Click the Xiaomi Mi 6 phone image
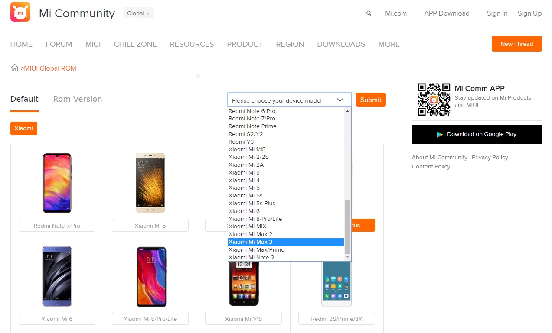The width and height of the screenshot is (552, 333). point(57,276)
